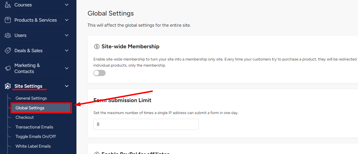Image resolution: width=358 pixels, height=154 pixels.
Task: Enable the Site-wide Membership toggle
Action: click(x=100, y=73)
